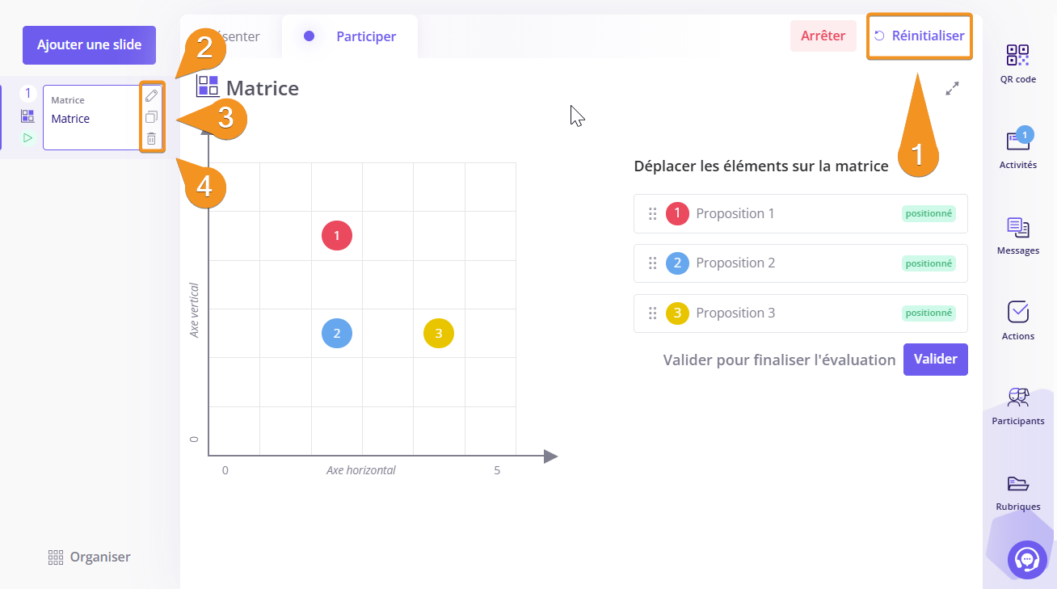Select red circle 1 on the matrix
The width and height of the screenshot is (1057, 589).
coord(336,236)
